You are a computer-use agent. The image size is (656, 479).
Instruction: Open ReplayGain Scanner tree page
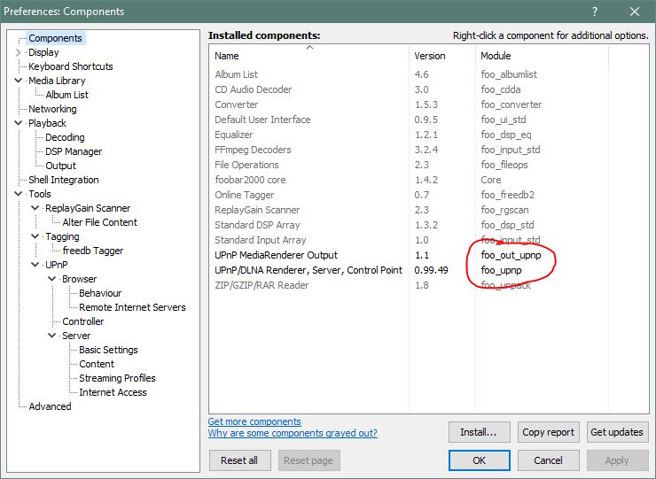pos(88,208)
